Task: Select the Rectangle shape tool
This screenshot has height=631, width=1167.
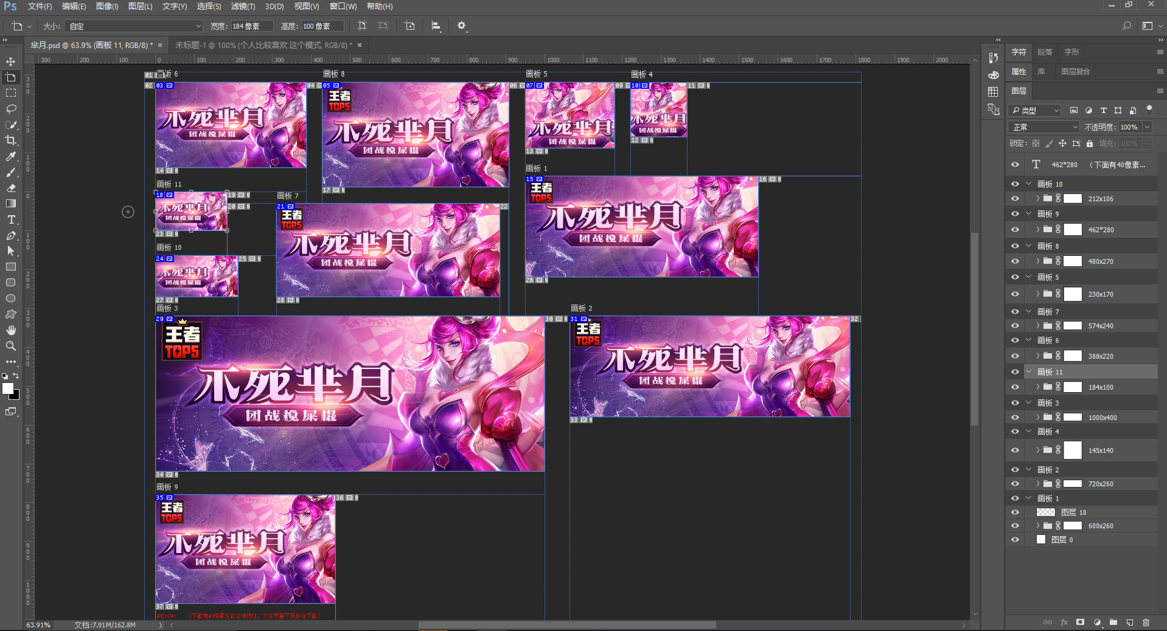Action: tap(11, 267)
